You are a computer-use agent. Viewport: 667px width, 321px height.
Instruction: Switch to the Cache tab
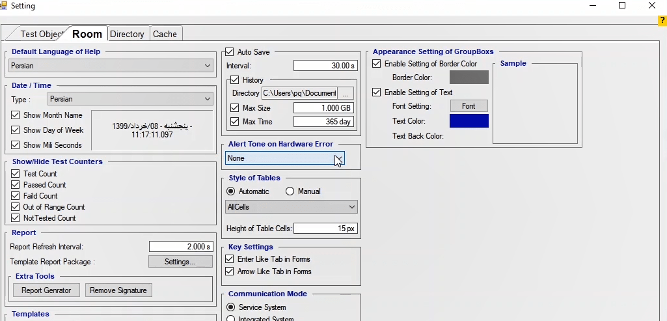[165, 34]
